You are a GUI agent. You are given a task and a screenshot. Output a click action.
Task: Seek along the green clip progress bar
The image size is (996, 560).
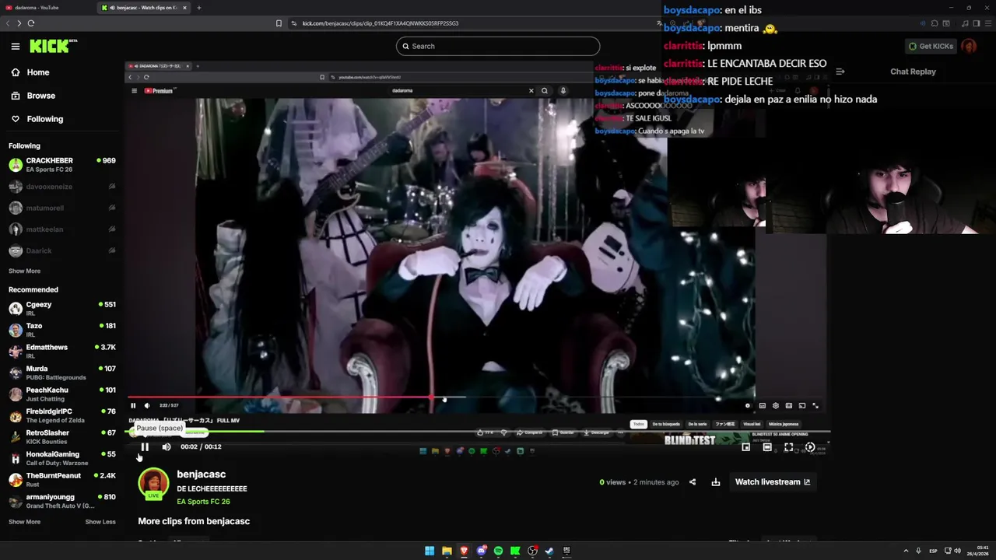[x=479, y=432]
